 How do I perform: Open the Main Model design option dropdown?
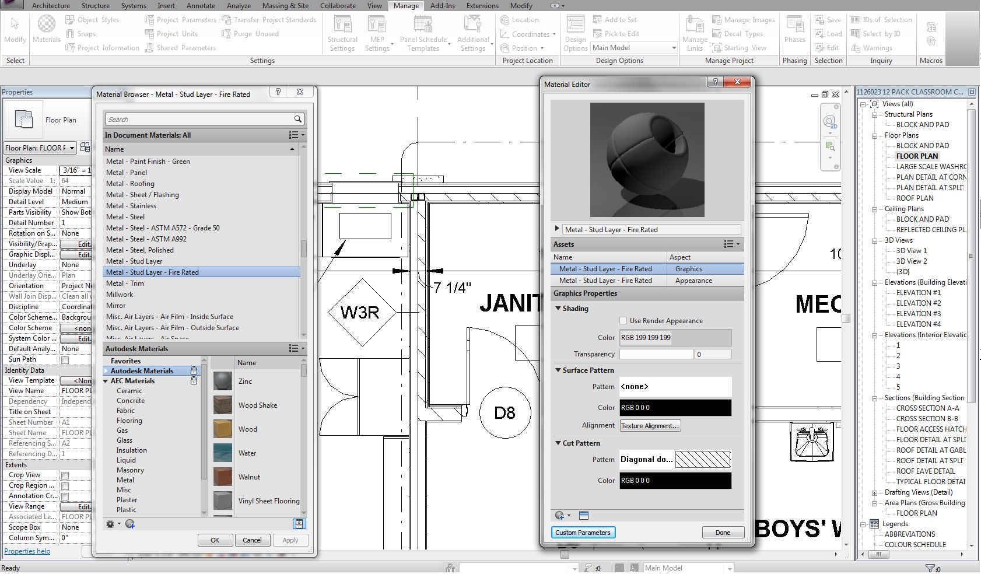point(674,48)
